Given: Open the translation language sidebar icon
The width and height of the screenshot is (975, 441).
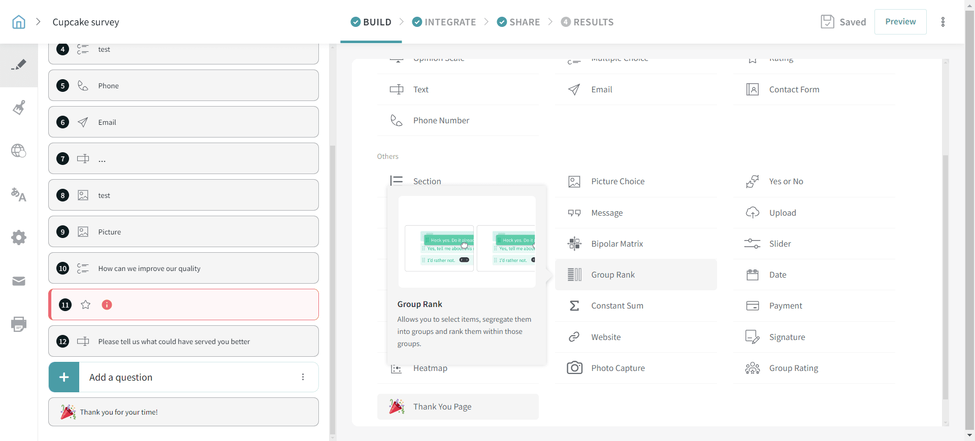Looking at the screenshot, I should [x=19, y=194].
